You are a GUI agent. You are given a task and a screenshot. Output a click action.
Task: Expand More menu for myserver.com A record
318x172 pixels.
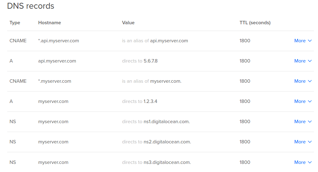click(x=303, y=101)
